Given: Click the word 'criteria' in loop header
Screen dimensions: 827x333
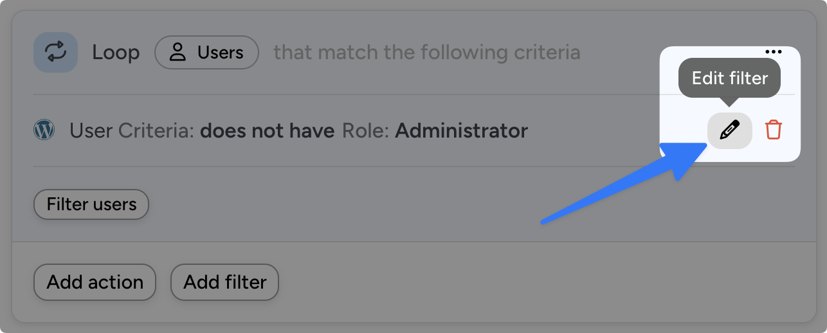Looking at the screenshot, I should 547,52.
